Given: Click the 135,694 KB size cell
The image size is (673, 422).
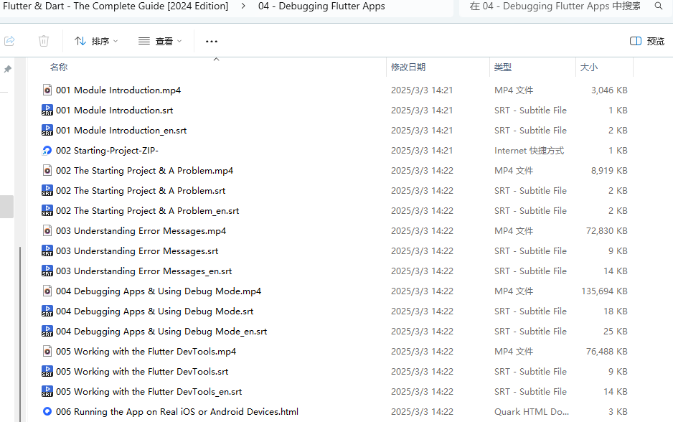Looking at the screenshot, I should [604, 291].
